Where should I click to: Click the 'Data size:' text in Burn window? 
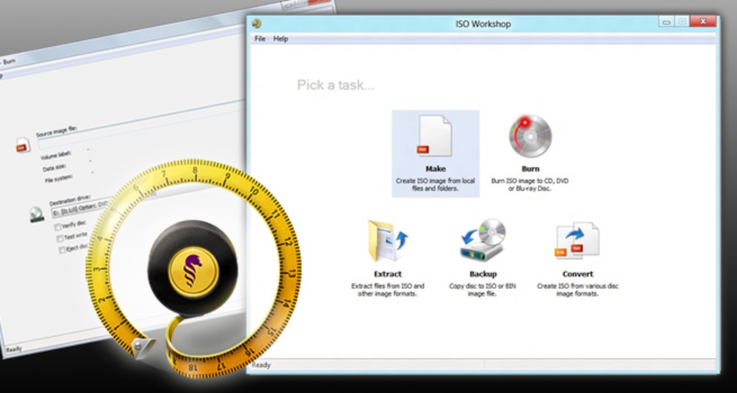click(x=56, y=168)
